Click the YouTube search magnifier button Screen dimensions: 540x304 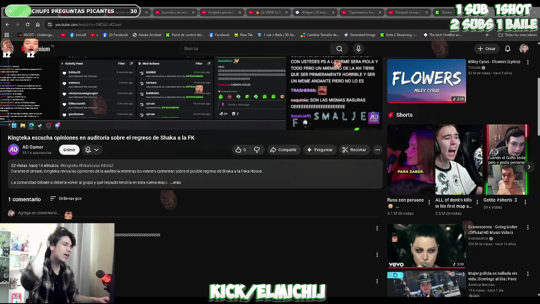point(339,49)
